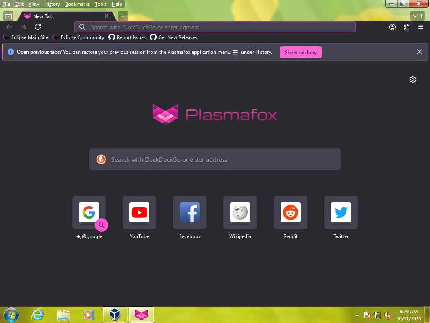This screenshot has height=323, width=430.
Task: Expand the list all tabs dropdown
Action: [418, 16]
